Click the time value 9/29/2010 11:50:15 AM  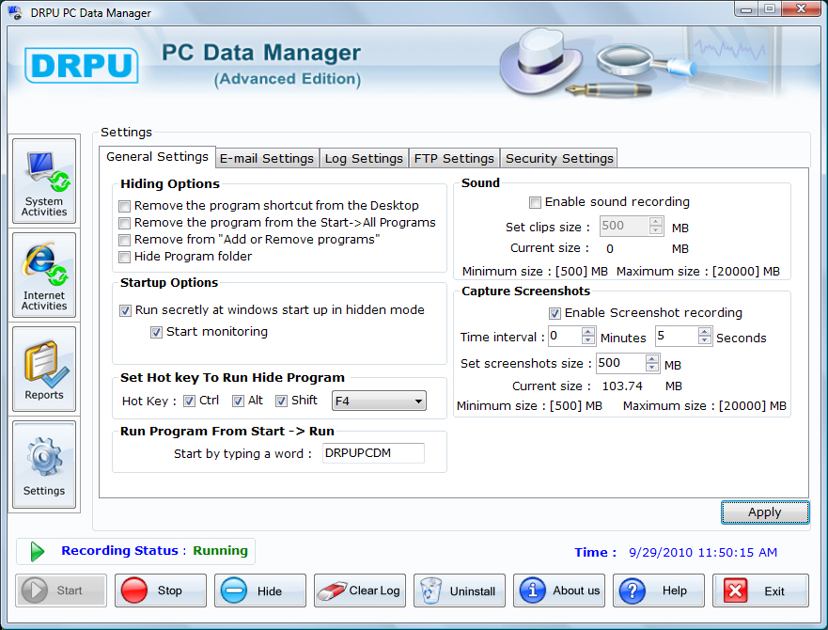pos(703,552)
